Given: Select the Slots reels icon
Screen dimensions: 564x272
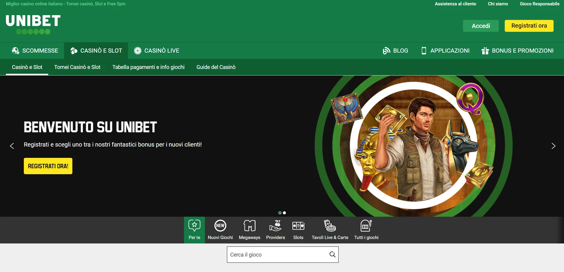Looking at the screenshot, I should [298, 226].
